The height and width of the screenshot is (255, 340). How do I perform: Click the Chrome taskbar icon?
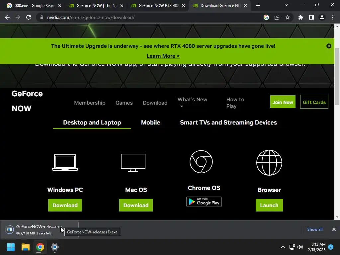(x=40, y=247)
